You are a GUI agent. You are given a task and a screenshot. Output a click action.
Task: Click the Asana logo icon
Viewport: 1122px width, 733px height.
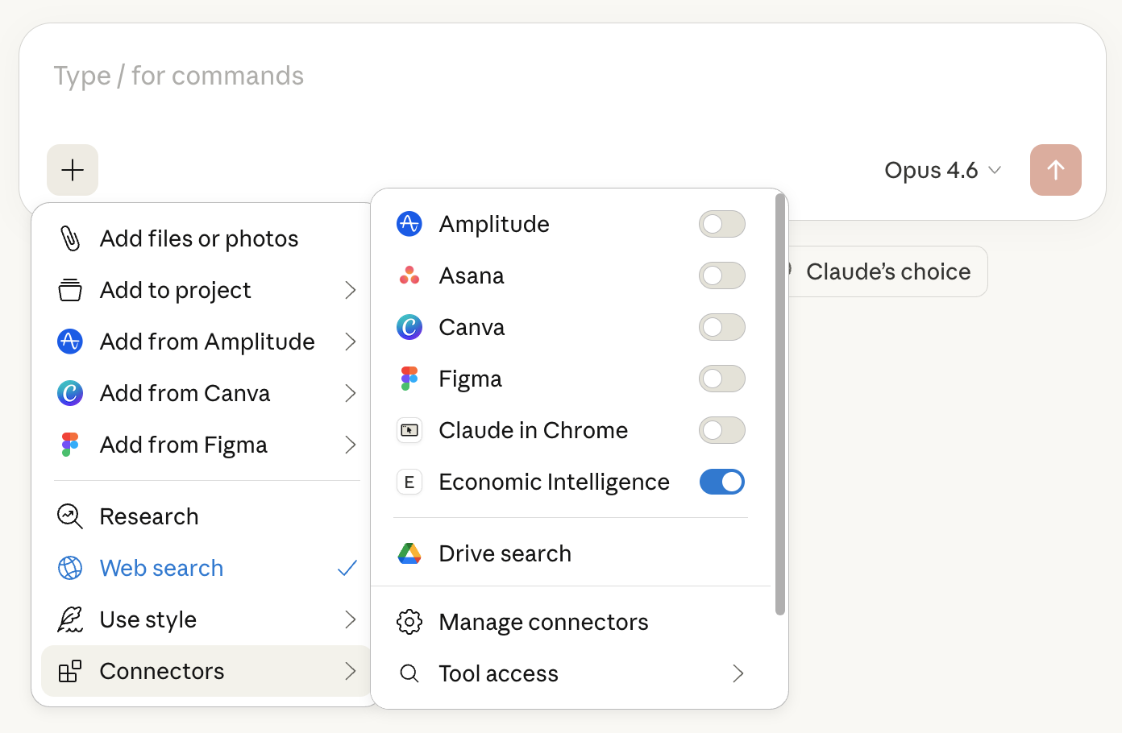coord(409,275)
